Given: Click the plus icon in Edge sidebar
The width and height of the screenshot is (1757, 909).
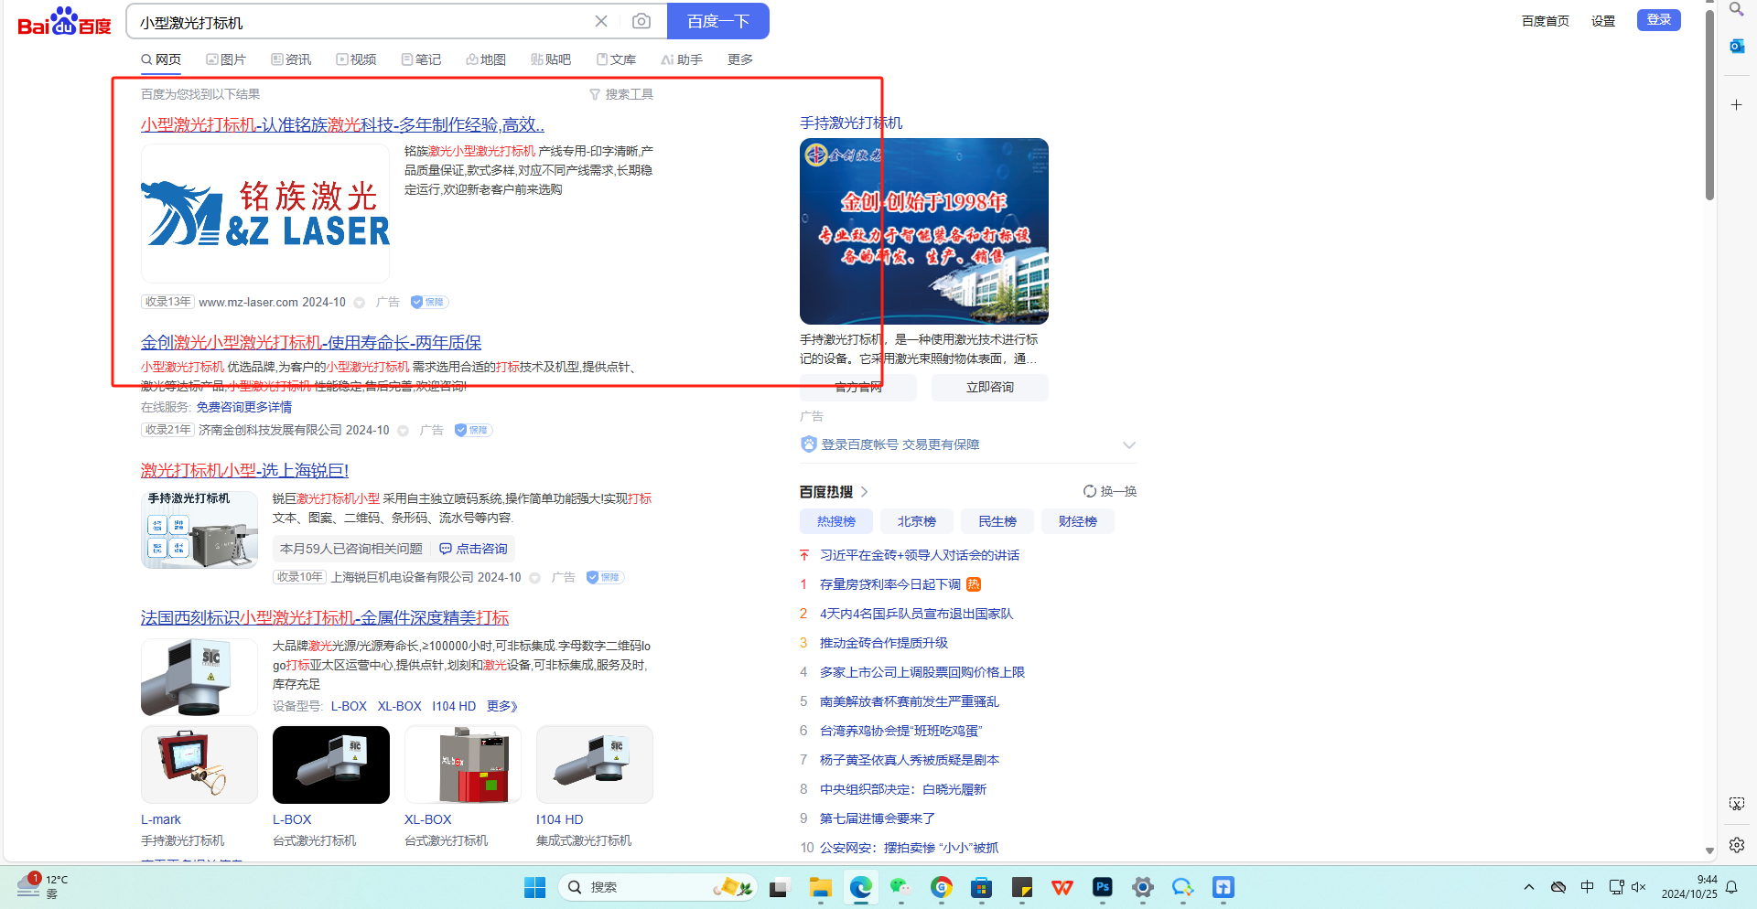Looking at the screenshot, I should 1736,105.
